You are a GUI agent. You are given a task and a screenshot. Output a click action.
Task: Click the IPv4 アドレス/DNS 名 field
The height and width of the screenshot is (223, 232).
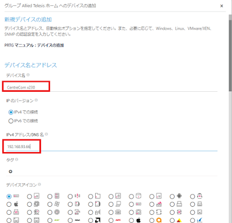click(112, 146)
